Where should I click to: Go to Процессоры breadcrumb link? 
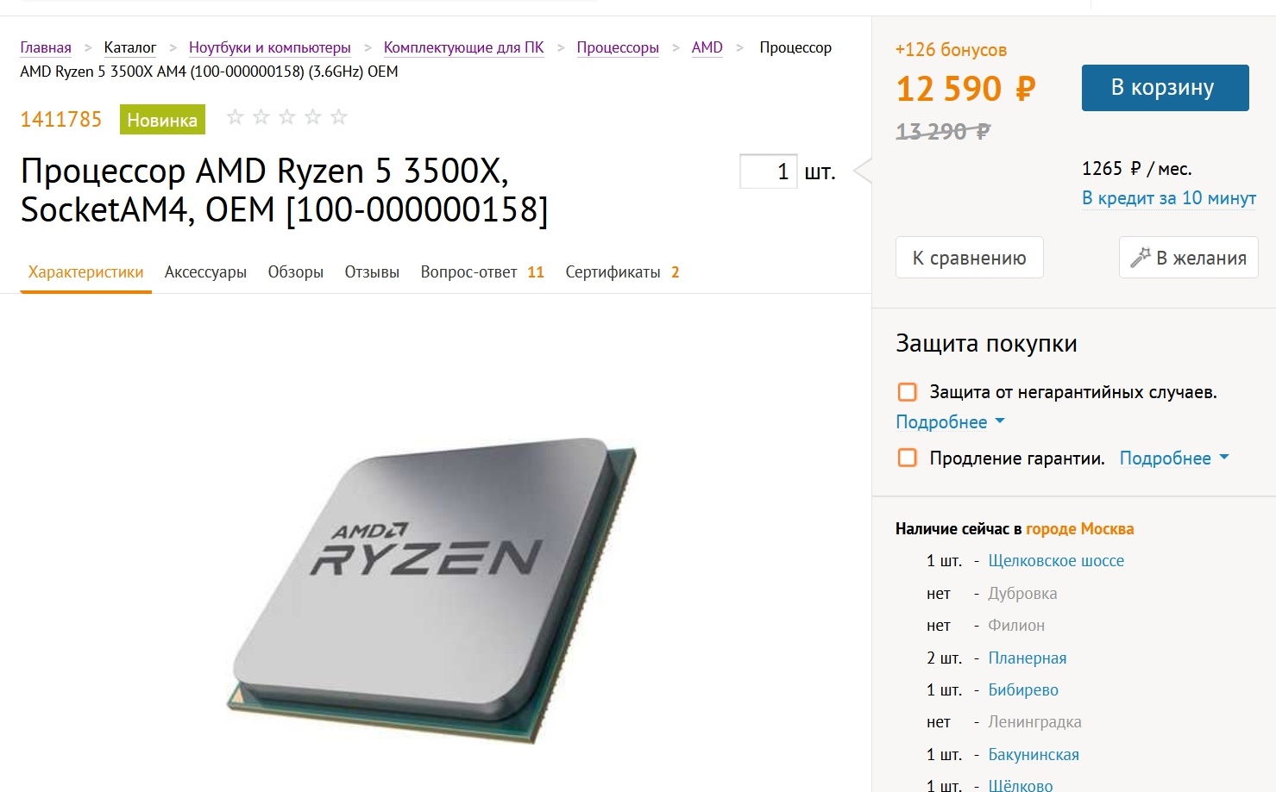tap(618, 47)
